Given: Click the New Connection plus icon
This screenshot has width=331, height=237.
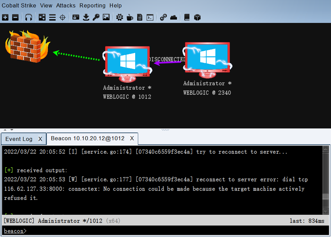Looking at the screenshot, I should click(x=5, y=17).
